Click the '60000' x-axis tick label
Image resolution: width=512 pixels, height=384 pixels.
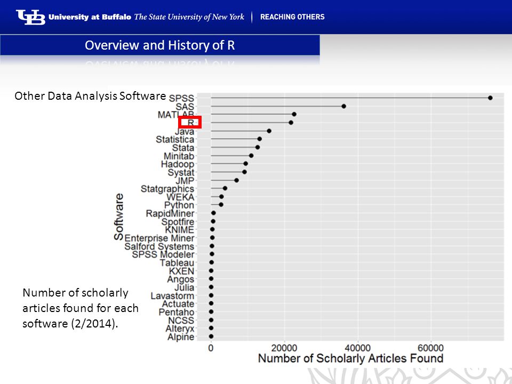[x=431, y=348]
